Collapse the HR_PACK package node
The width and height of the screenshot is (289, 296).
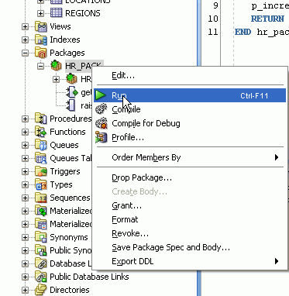pyautogui.click(x=41, y=66)
